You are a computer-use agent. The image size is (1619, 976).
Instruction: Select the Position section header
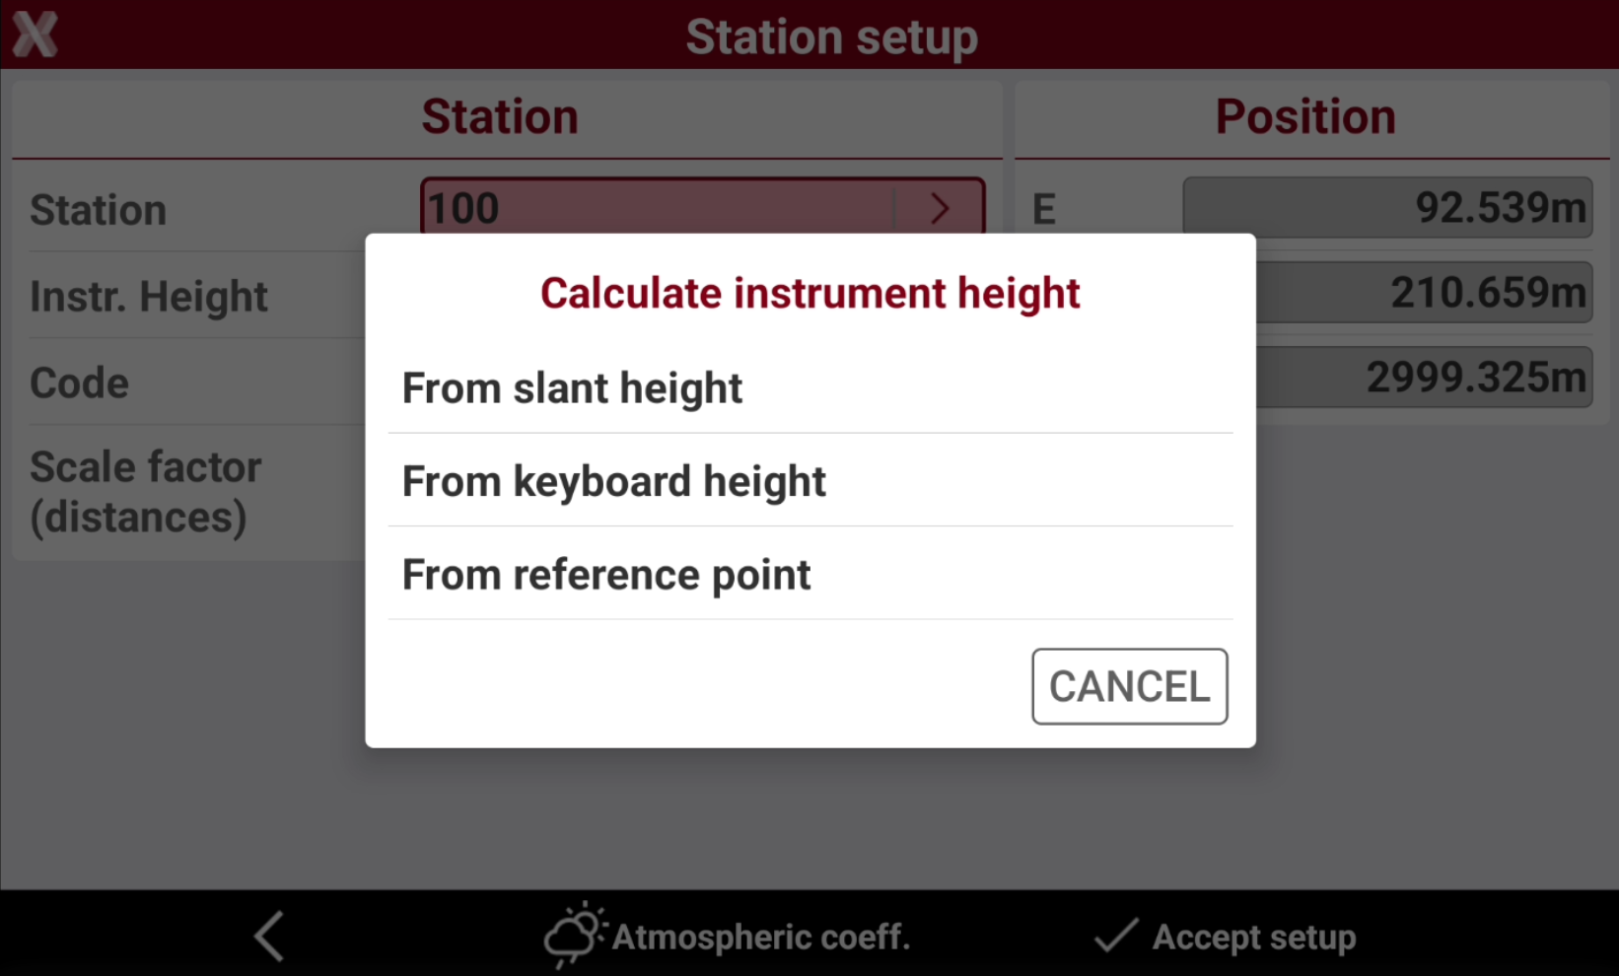coord(1305,117)
